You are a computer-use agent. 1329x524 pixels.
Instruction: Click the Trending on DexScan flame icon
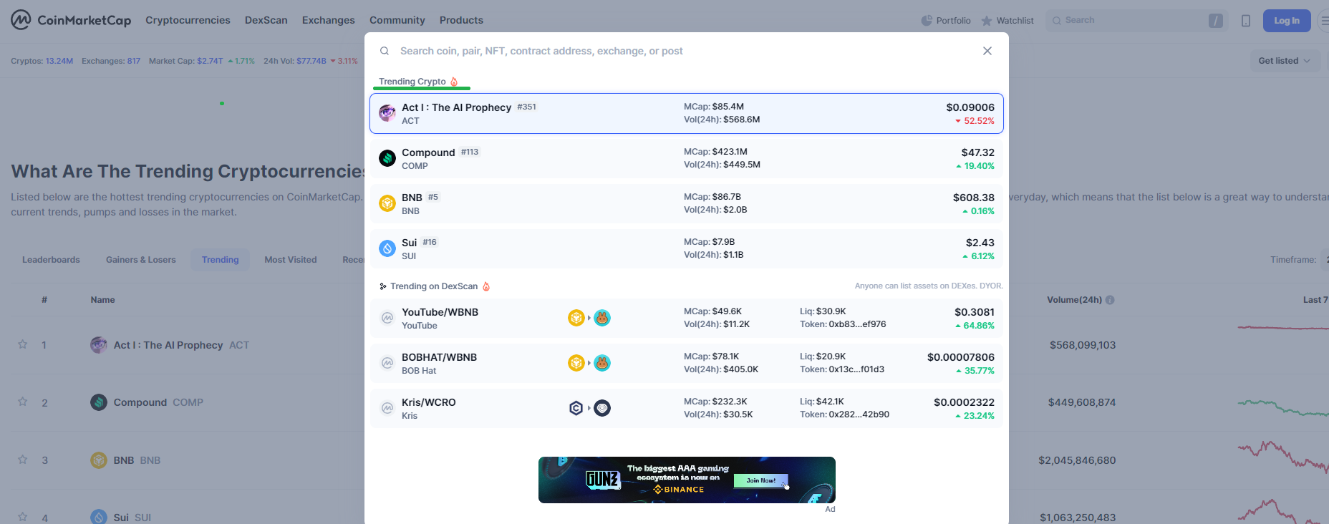[x=486, y=286]
